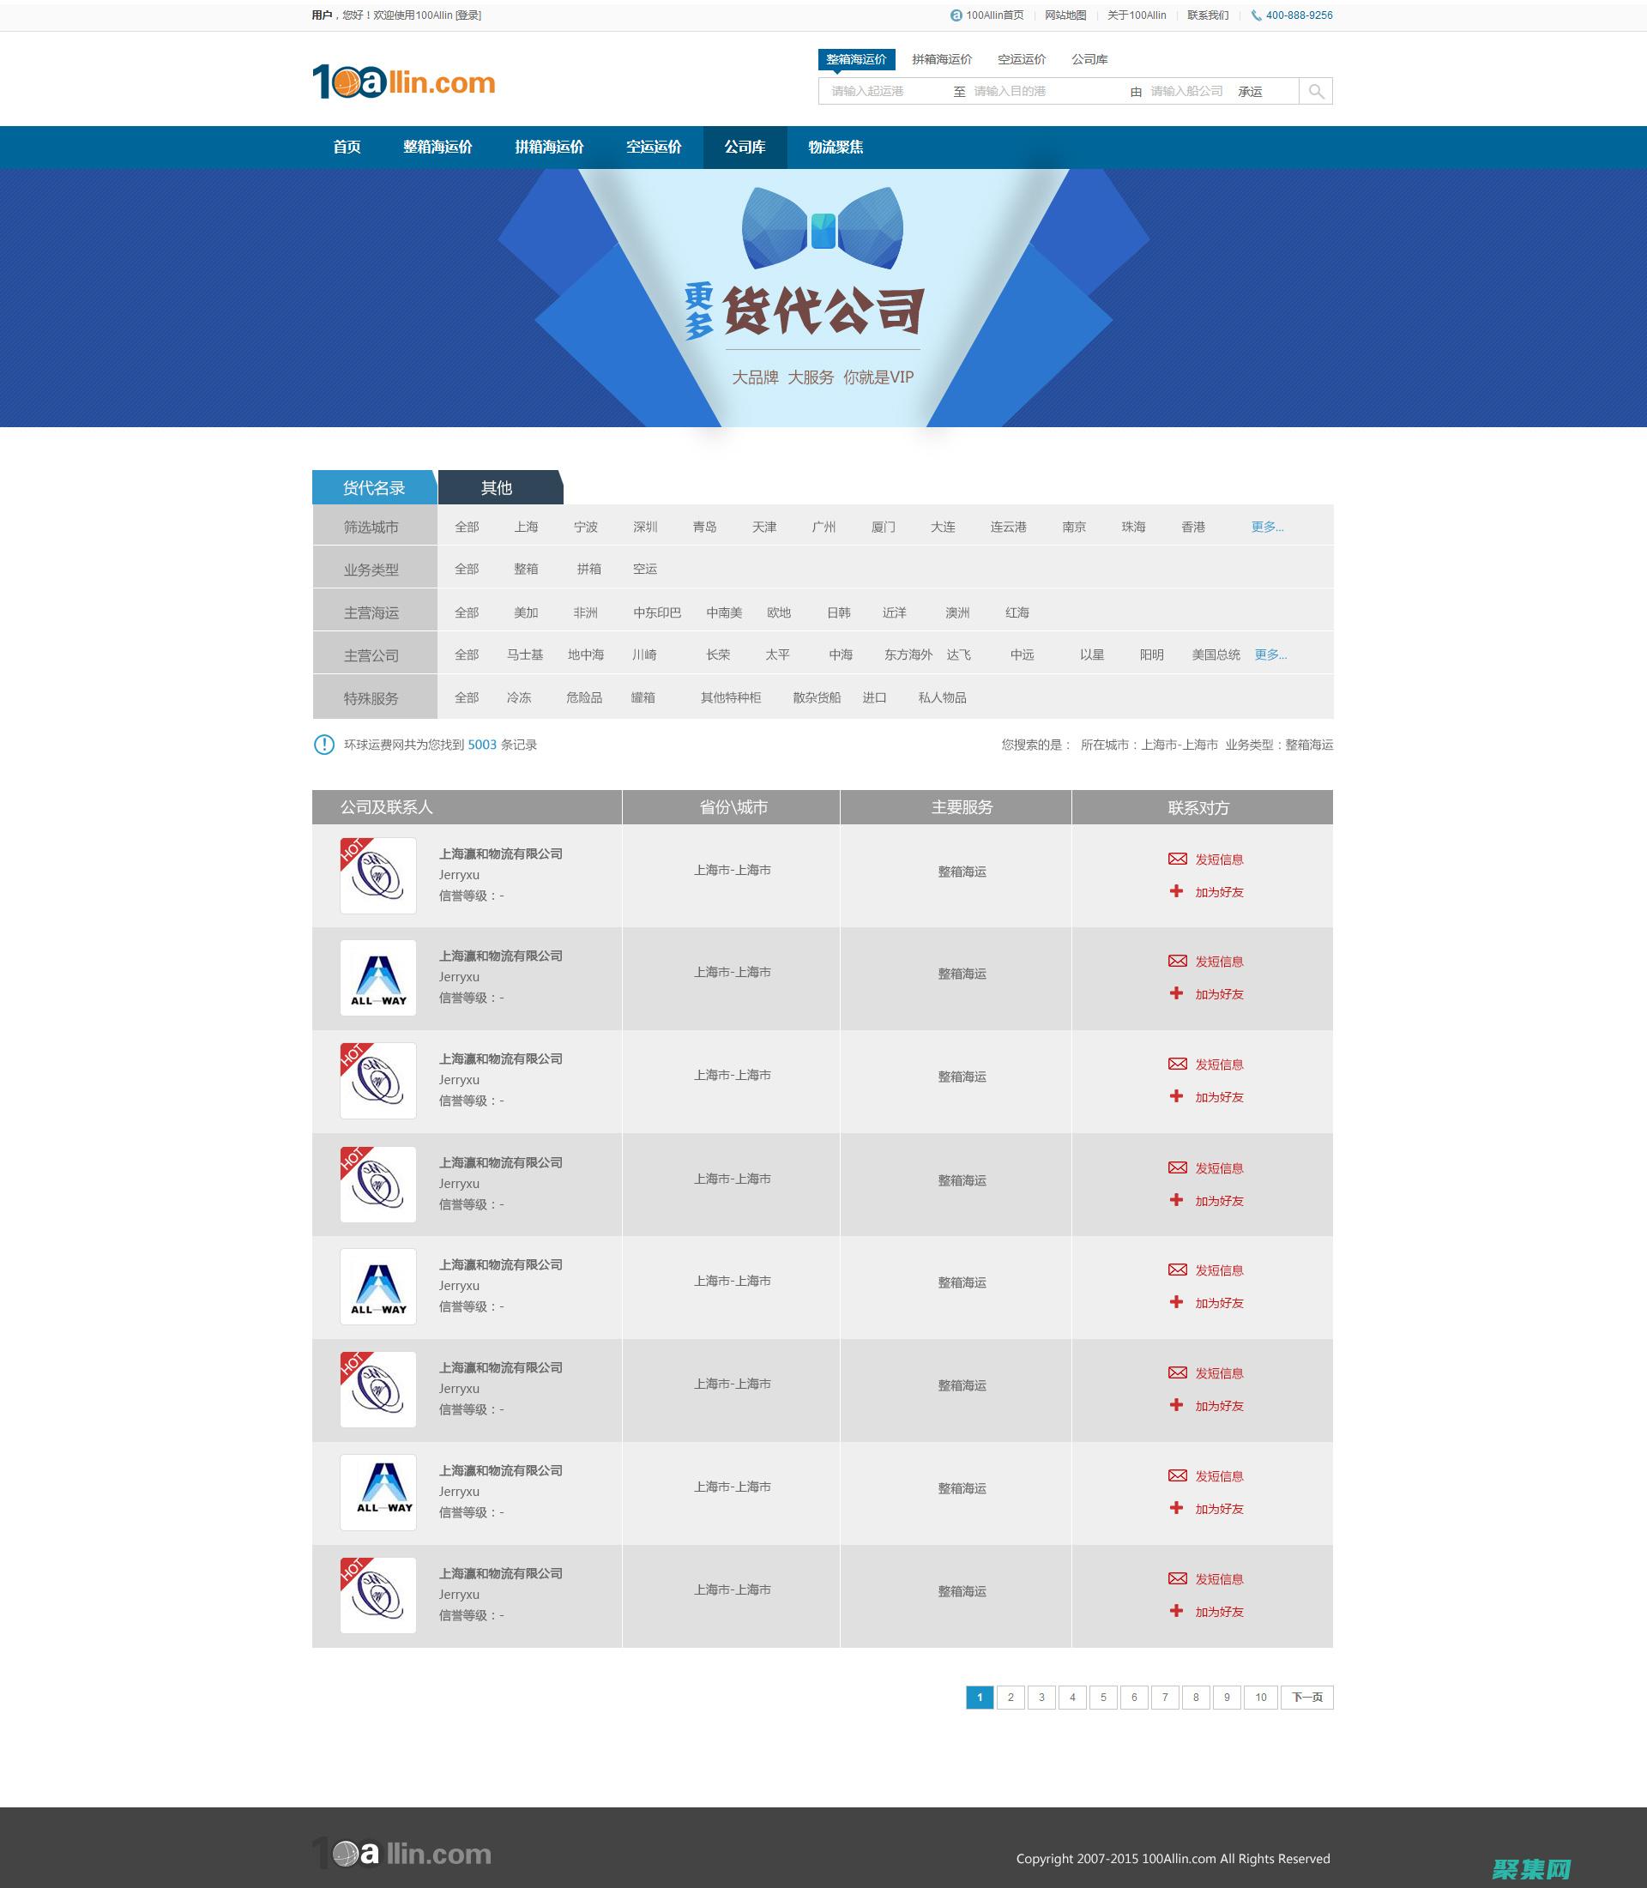This screenshot has width=1647, height=1888.
Task: Click page 2 pagination button
Action: (1008, 1697)
